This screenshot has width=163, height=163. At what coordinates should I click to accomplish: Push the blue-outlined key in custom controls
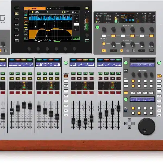pos(126,111)
